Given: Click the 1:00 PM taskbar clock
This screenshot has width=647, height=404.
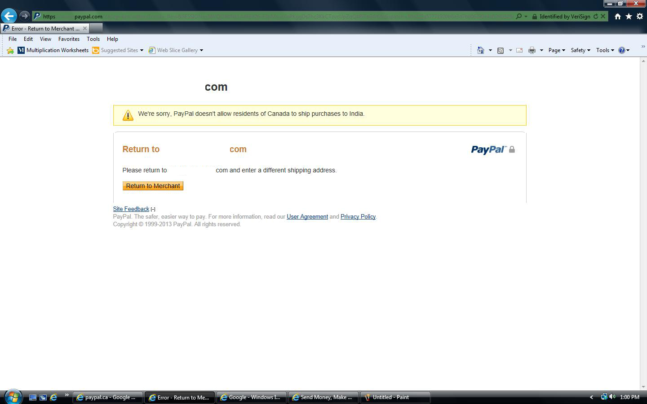Looking at the screenshot, I should (629, 397).
